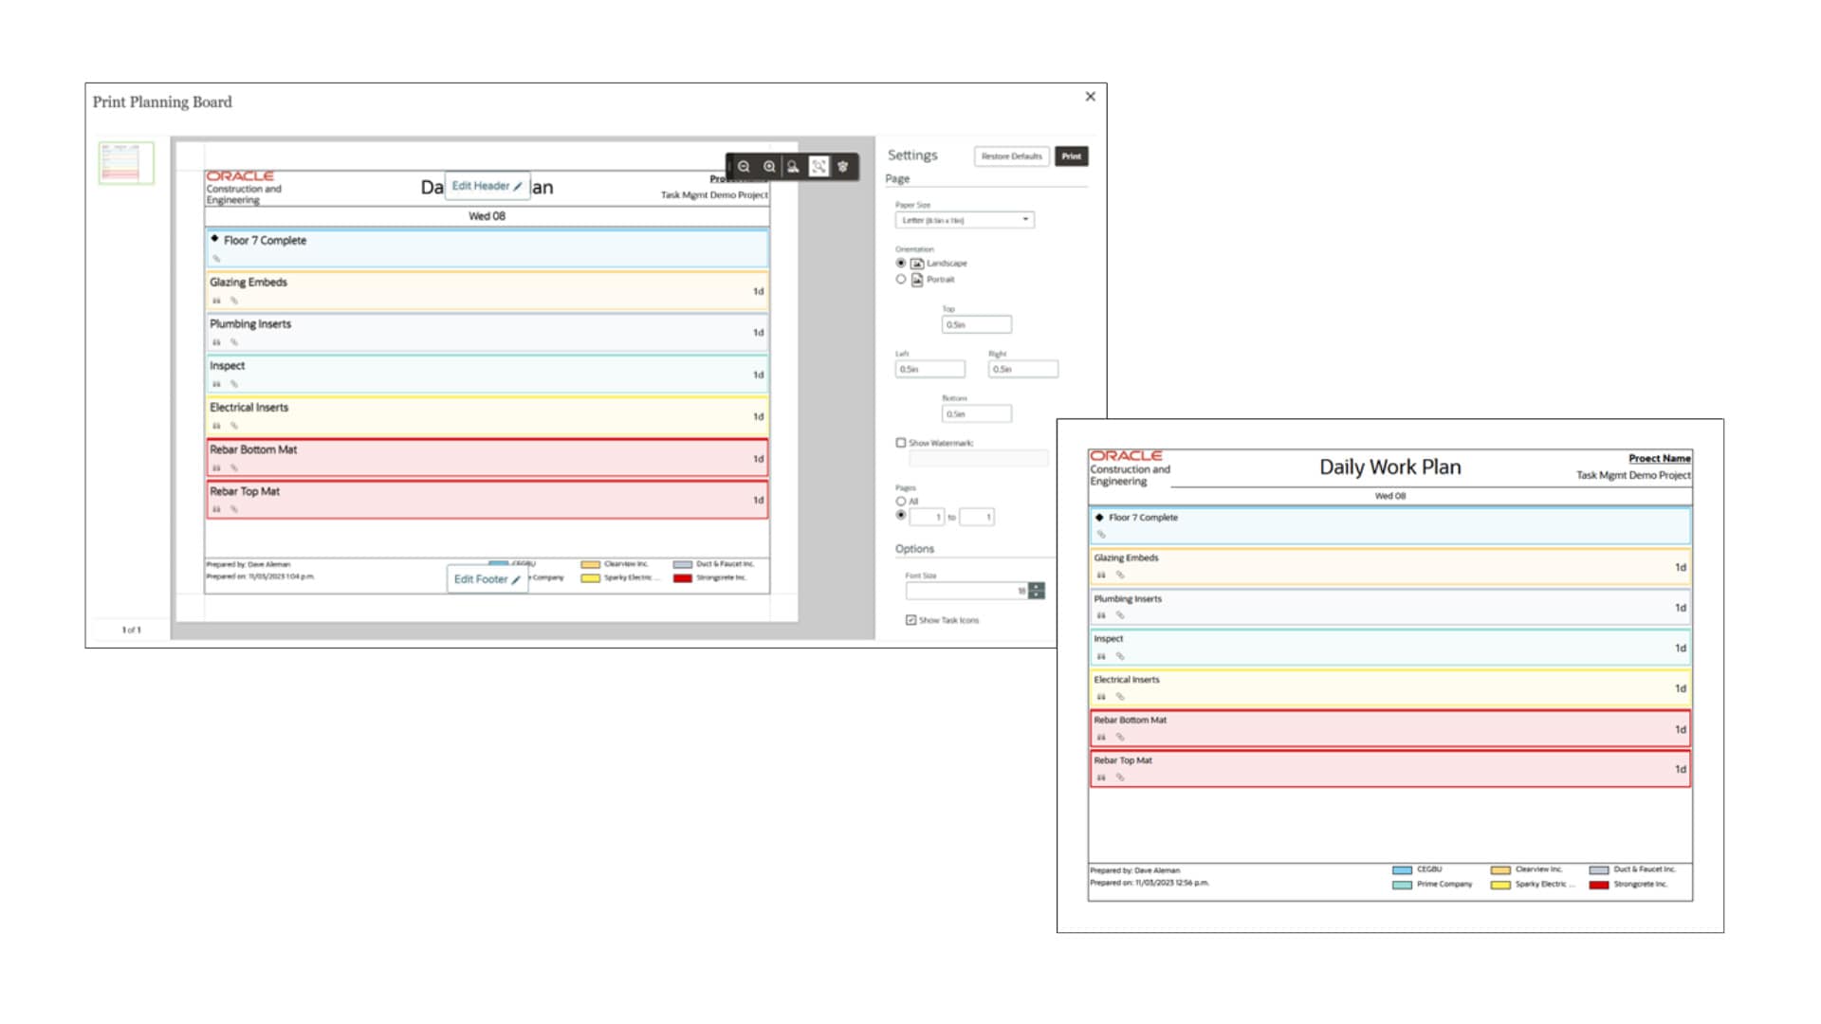Enable the Show Watermark checkbox
This screenshot has height=1024, width=1821.
901,443
